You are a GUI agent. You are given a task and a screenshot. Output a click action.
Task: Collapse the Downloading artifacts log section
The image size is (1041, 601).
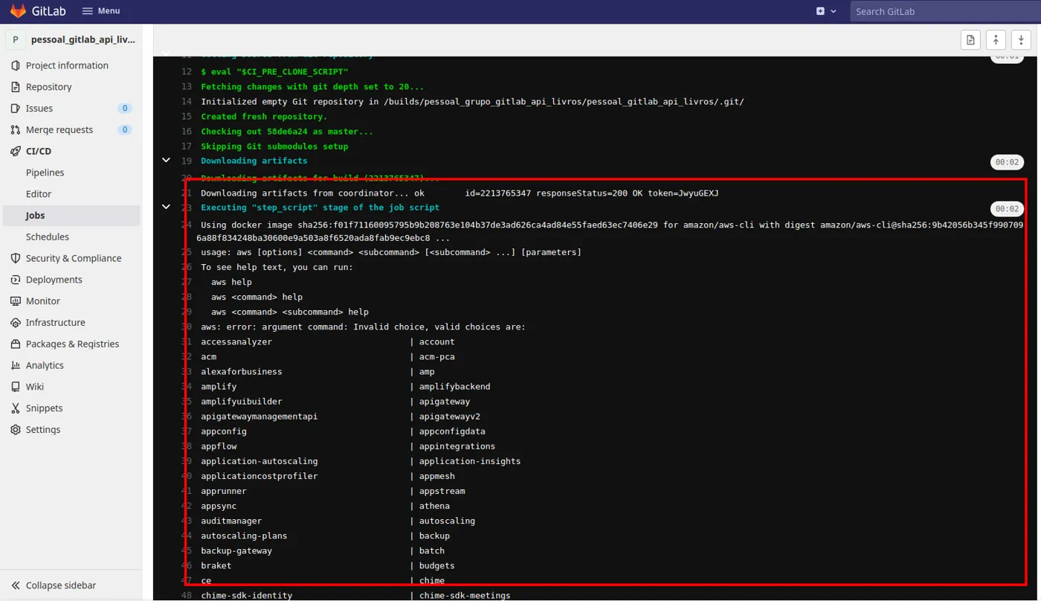[166, 161]
